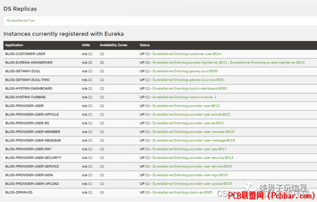
Task: Select the BLOG-PROVIDER-USER-SIGN application name
Action: point(29,175)
